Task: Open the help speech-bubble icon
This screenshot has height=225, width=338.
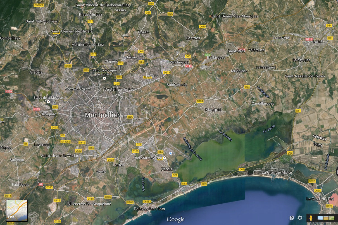Action: pos(292,218)
